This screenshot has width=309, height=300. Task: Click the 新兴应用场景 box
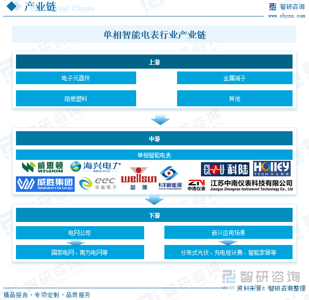click(x=228, y=232)
